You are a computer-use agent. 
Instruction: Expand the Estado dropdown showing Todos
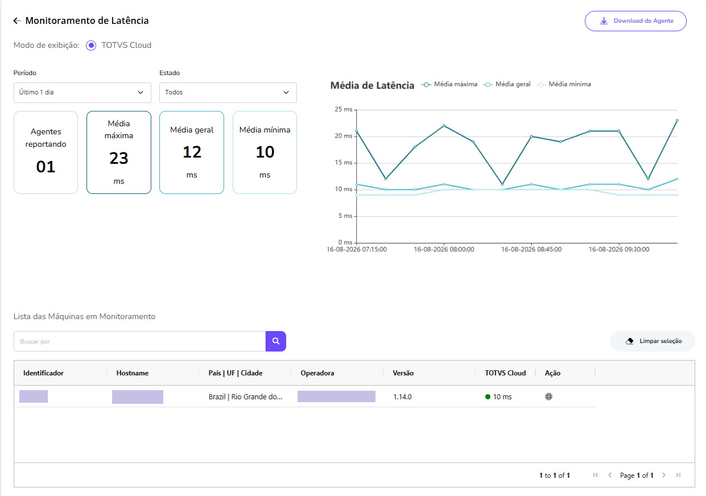click(x=228, y=92)
